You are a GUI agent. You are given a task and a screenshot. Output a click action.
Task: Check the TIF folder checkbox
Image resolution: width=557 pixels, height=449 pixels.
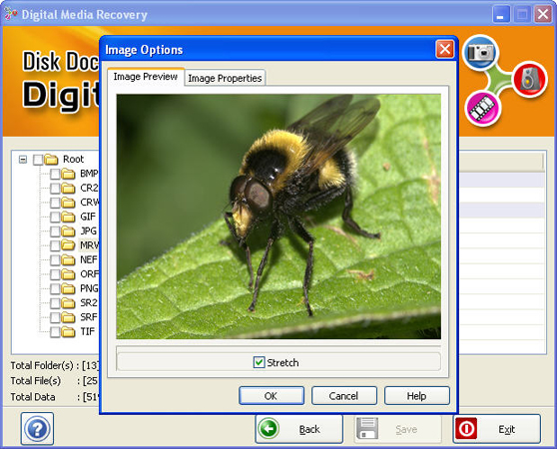tap(55, 332)
